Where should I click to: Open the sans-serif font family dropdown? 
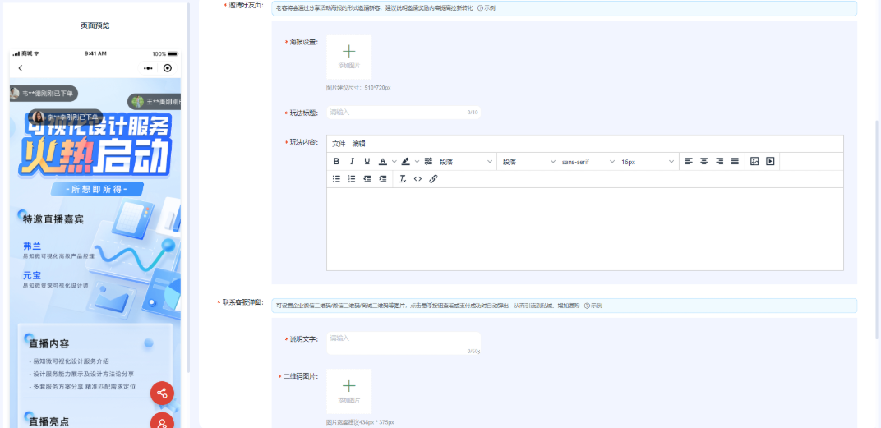point(588,162)
